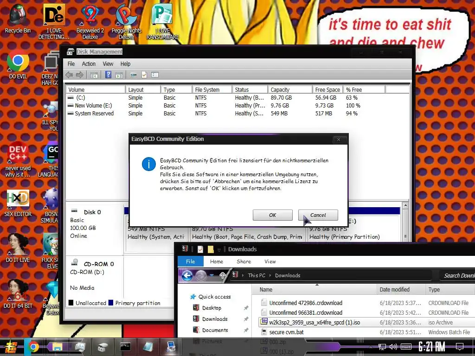Open the recent locations dropdown arrow
This screenshot has width=475, height=356.
click(212, 275)
